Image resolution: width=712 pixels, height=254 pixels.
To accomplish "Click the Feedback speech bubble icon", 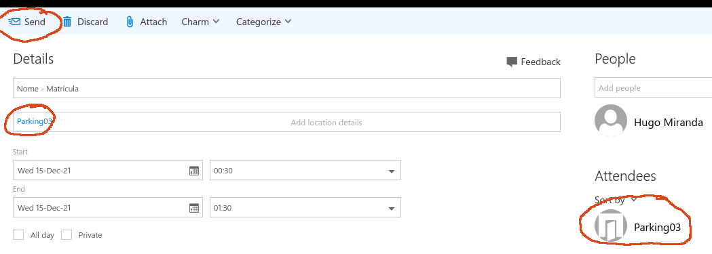I will [512, 62].
